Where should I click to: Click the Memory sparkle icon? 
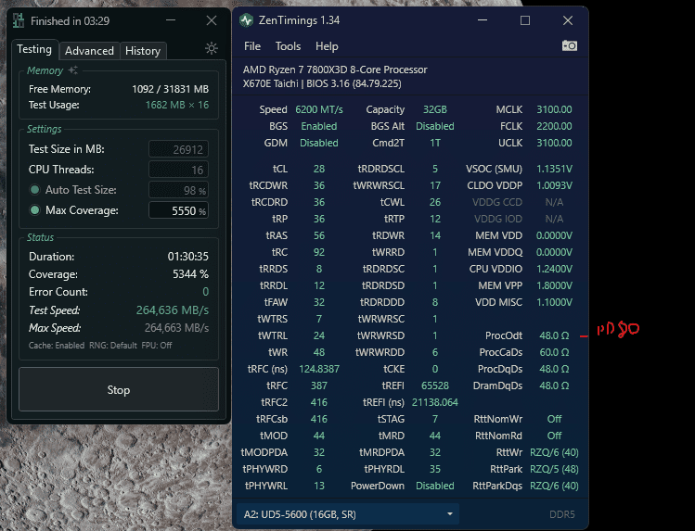[x=73, y=70]
